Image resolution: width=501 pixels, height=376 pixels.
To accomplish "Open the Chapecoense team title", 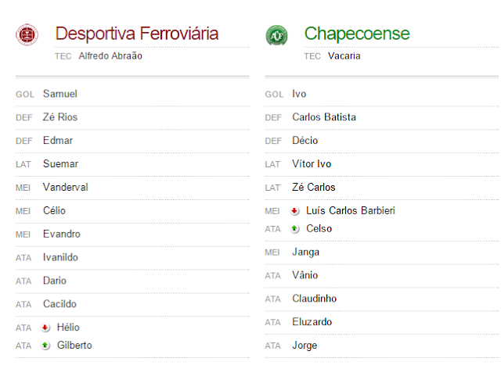I will tap(357, 34).
